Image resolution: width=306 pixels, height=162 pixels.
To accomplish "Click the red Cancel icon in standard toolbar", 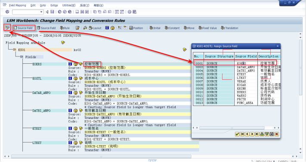I will (x=70, y=12).
